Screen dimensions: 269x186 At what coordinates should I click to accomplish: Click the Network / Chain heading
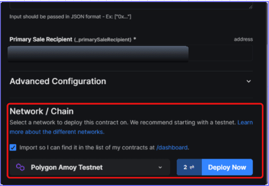coord(42,111)
